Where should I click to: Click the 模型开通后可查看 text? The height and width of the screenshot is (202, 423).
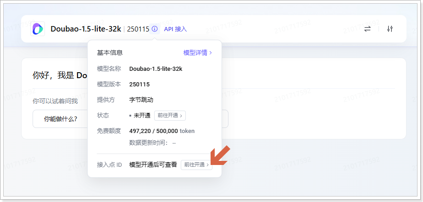tap(153, 165)
